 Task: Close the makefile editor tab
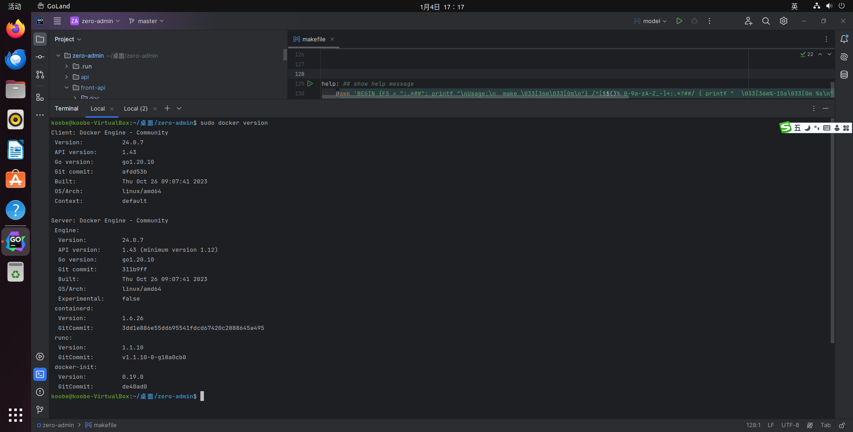[332, 39]
